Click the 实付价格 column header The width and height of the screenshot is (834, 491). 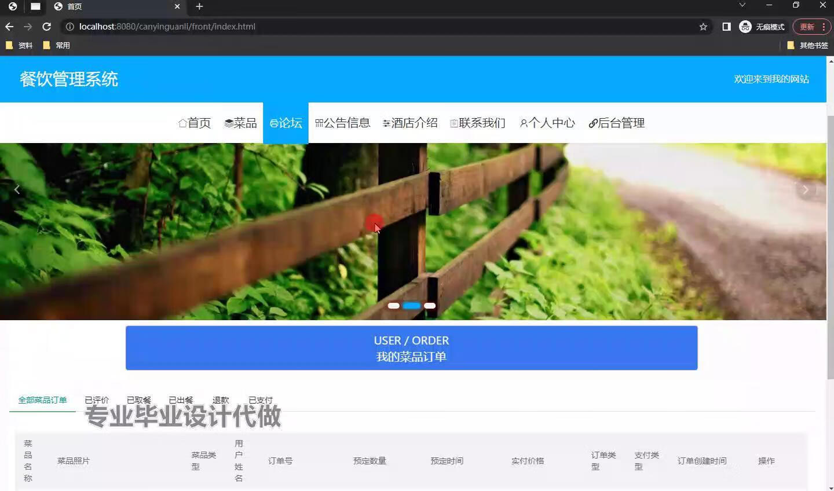tap(528, 461)
